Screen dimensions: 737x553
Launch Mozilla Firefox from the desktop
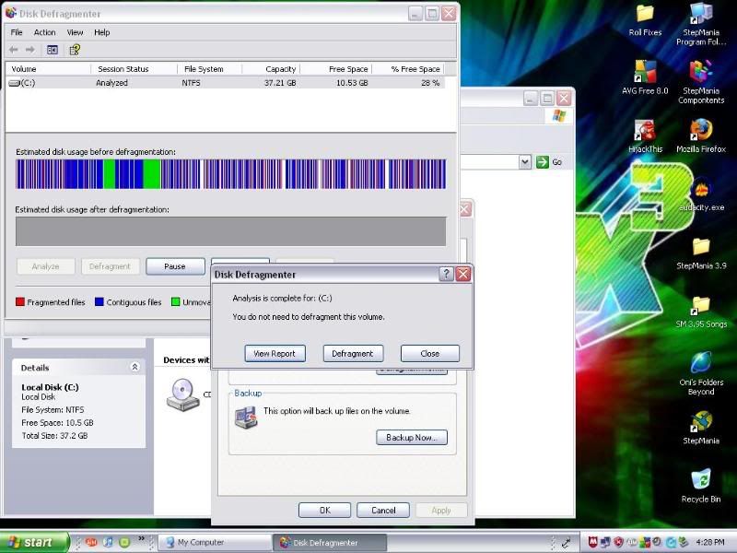(x=701, y=130)
